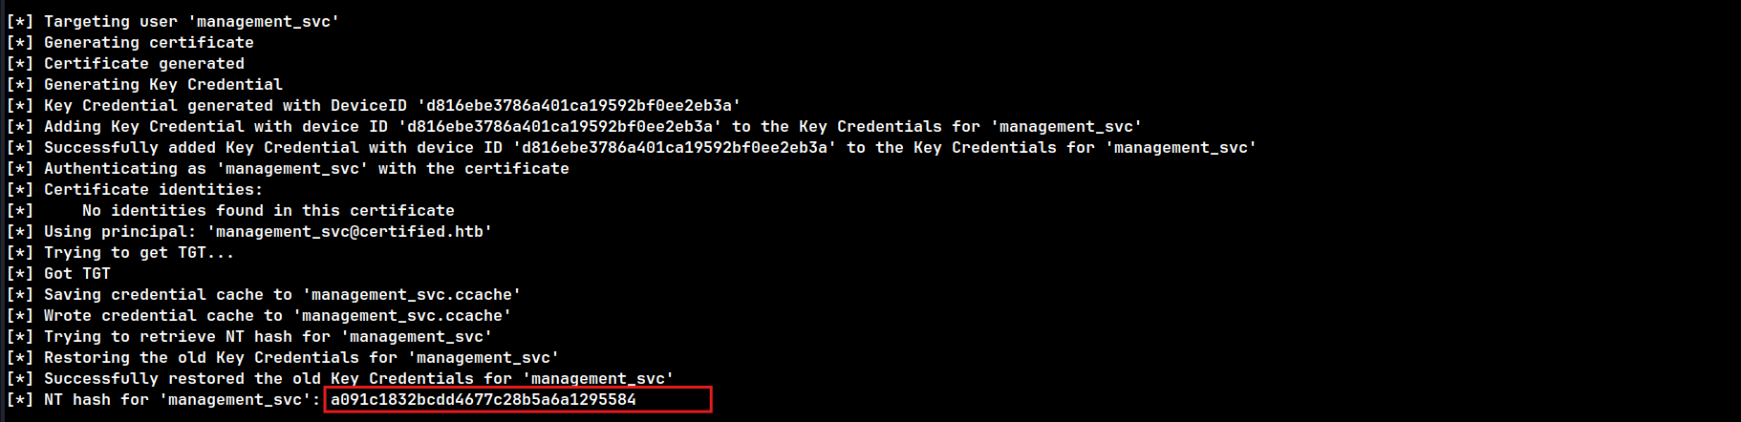This screenshot has width=1741, height=422.
Task: Click the DeviceID in "Key Credential generated" line
Action: coord(578,105)
